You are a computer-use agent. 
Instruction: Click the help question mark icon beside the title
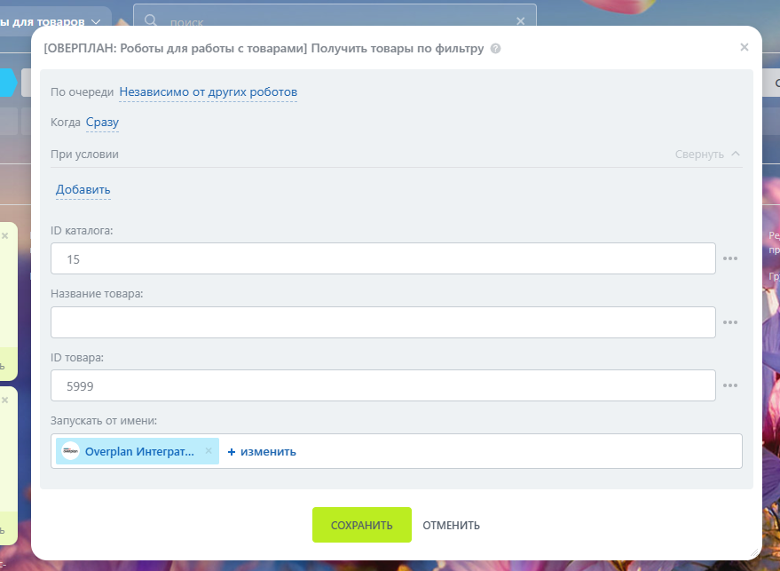pos(495,49)
